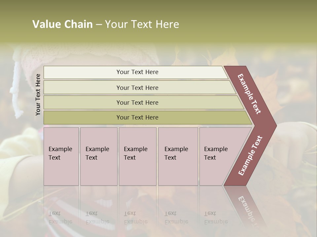Select "Your Text Here" in the slide title
This screenshot has height=237, width=317.
point(142,24)
